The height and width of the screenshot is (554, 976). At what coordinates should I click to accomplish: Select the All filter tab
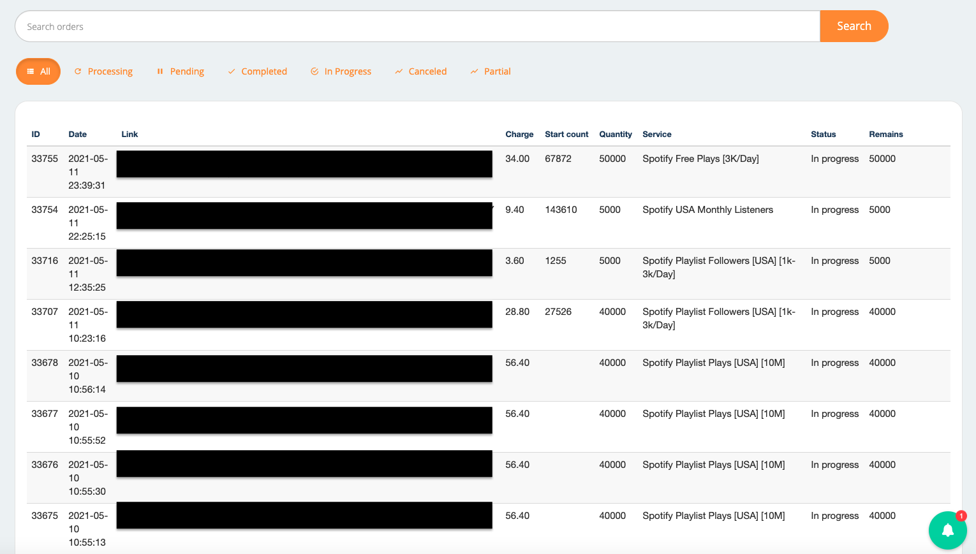tap(38, 71)
